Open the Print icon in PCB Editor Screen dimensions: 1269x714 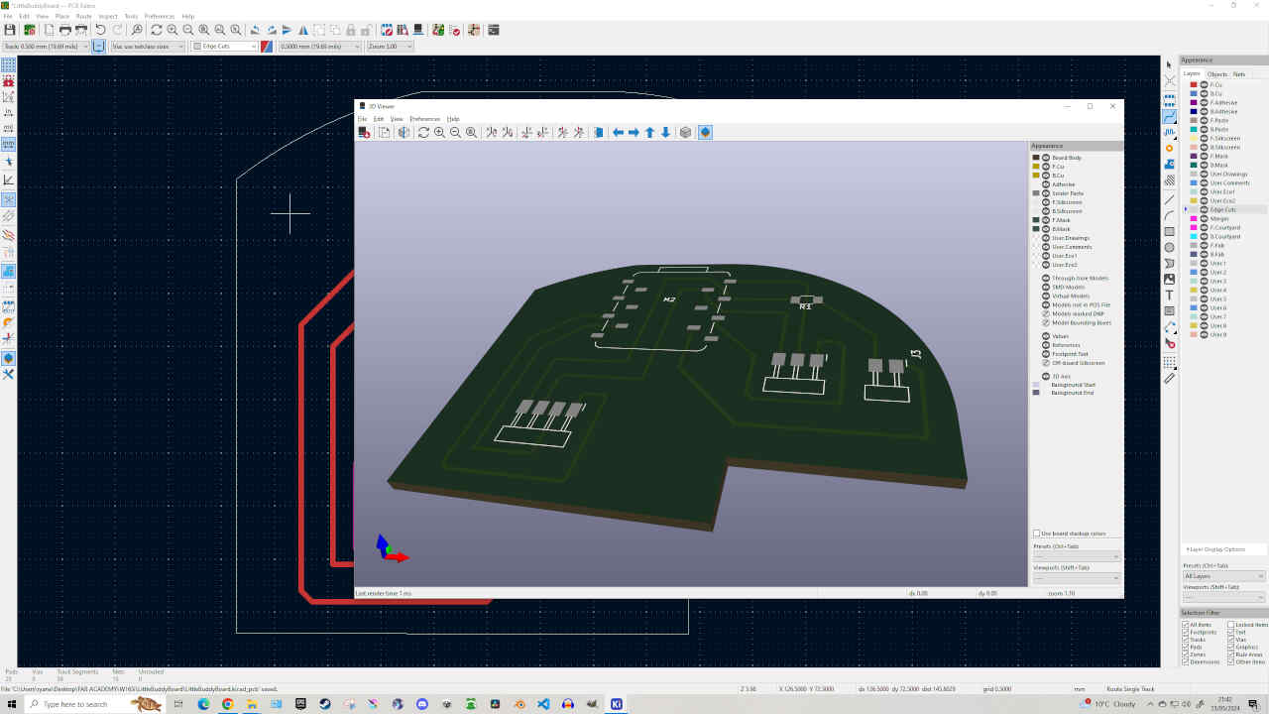tap(65, 30)
